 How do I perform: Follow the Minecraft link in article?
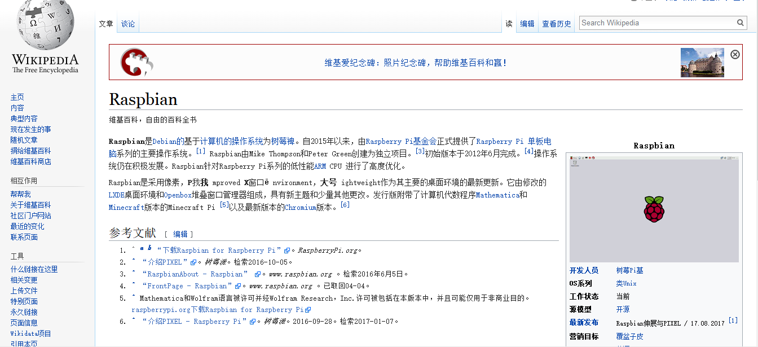point(127,207)
